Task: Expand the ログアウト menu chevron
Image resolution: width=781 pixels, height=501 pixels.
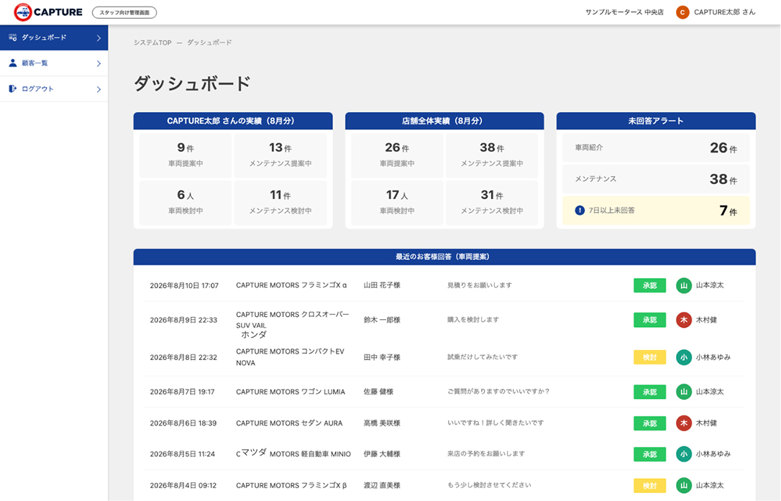Action: 99,89
